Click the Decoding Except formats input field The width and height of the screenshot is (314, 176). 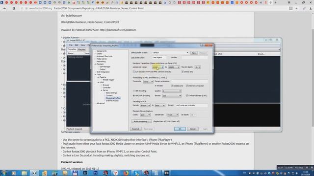pos(192,106)
